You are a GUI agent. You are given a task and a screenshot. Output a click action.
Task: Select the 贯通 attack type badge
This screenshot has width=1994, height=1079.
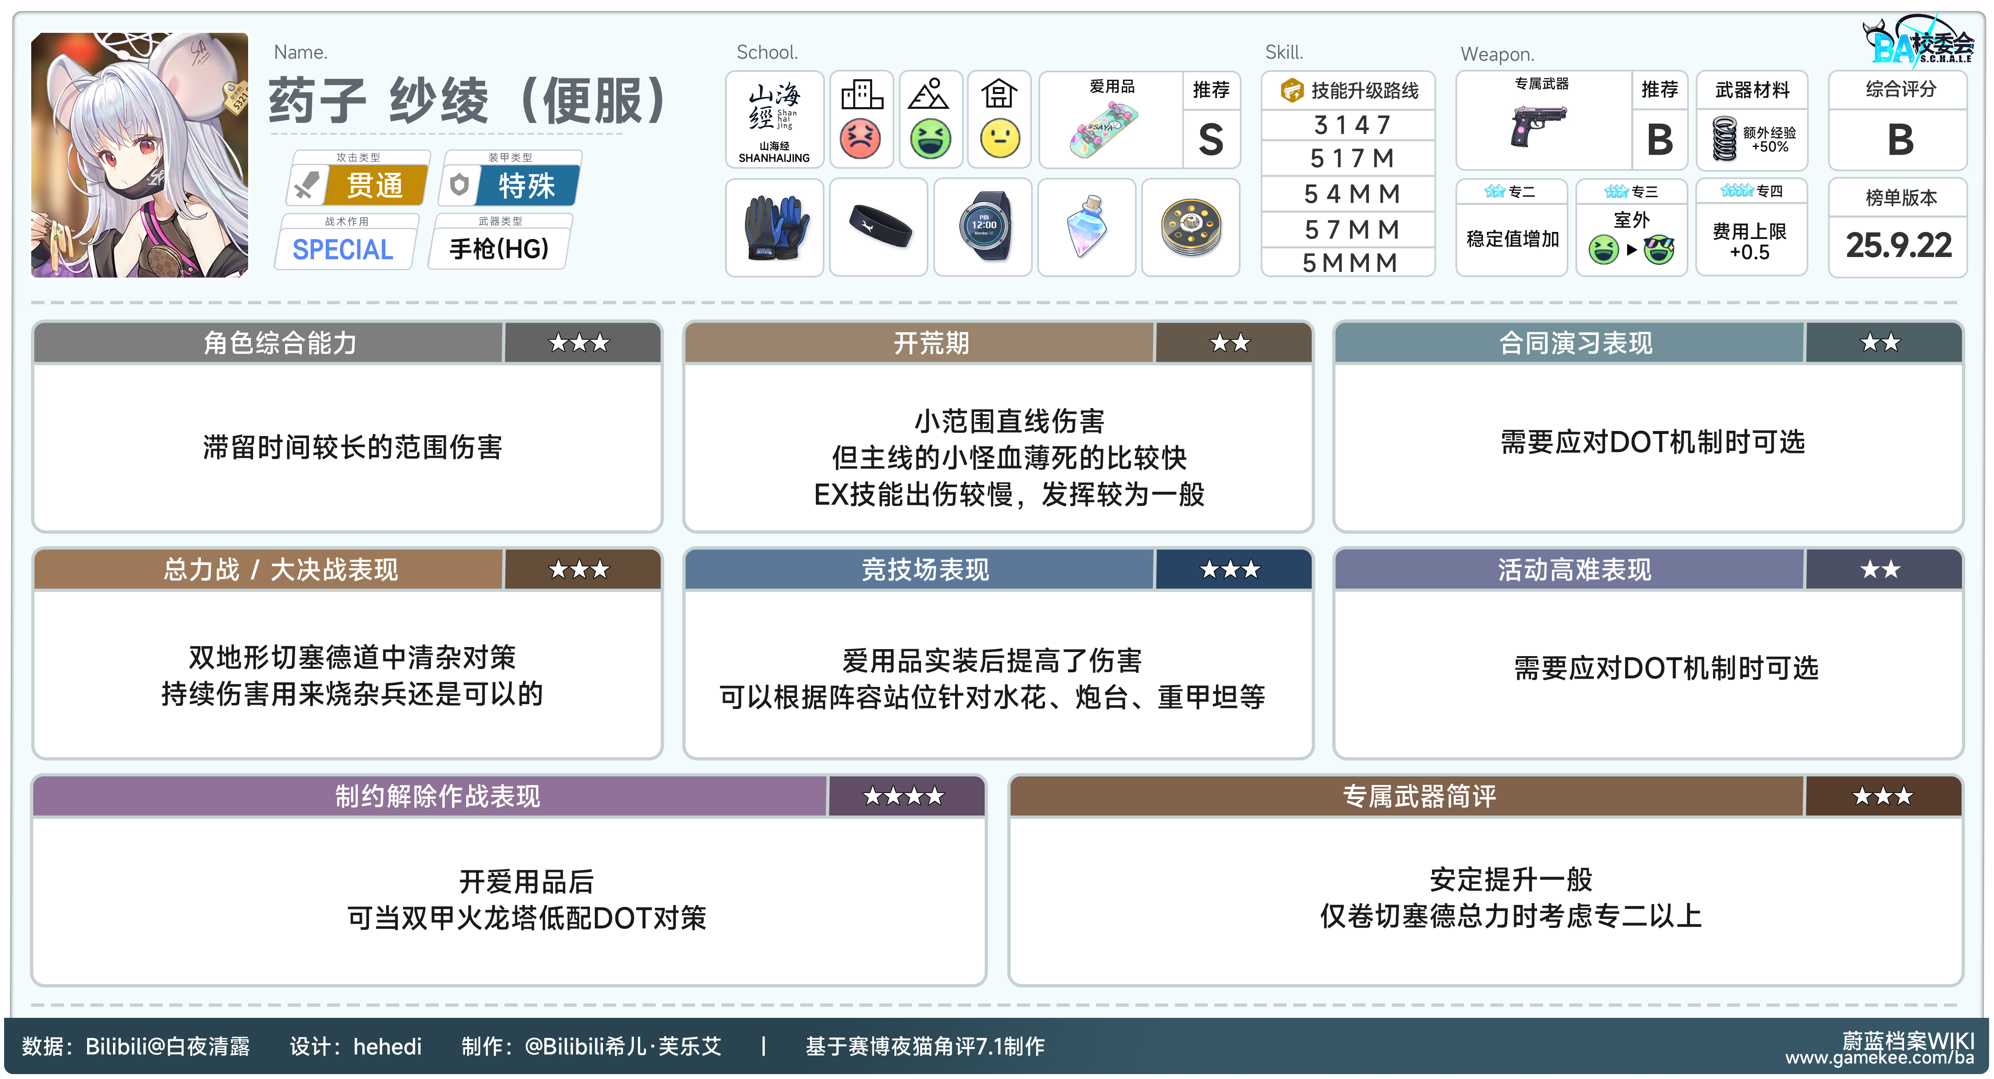(375, 186)
